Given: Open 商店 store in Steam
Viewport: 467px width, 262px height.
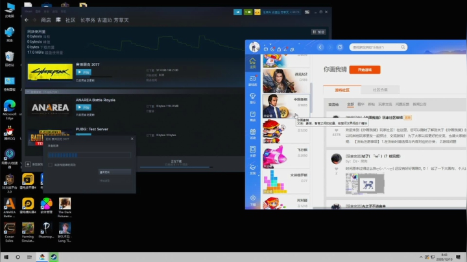Looking at the screenshot, I should pos(46,20).
